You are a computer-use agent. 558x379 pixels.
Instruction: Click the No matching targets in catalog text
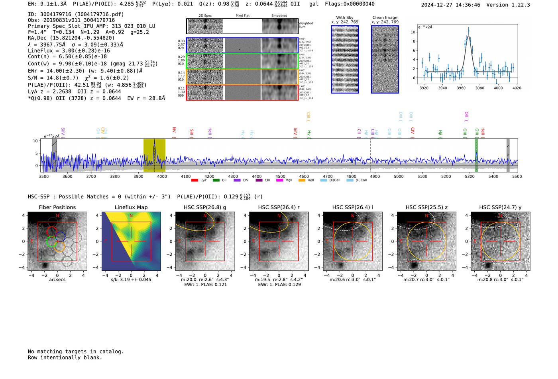76,352
